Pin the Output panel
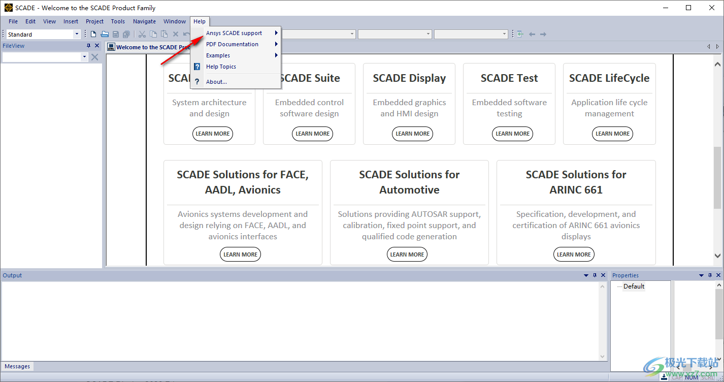 pyautogui.click(x=595, y=275)
